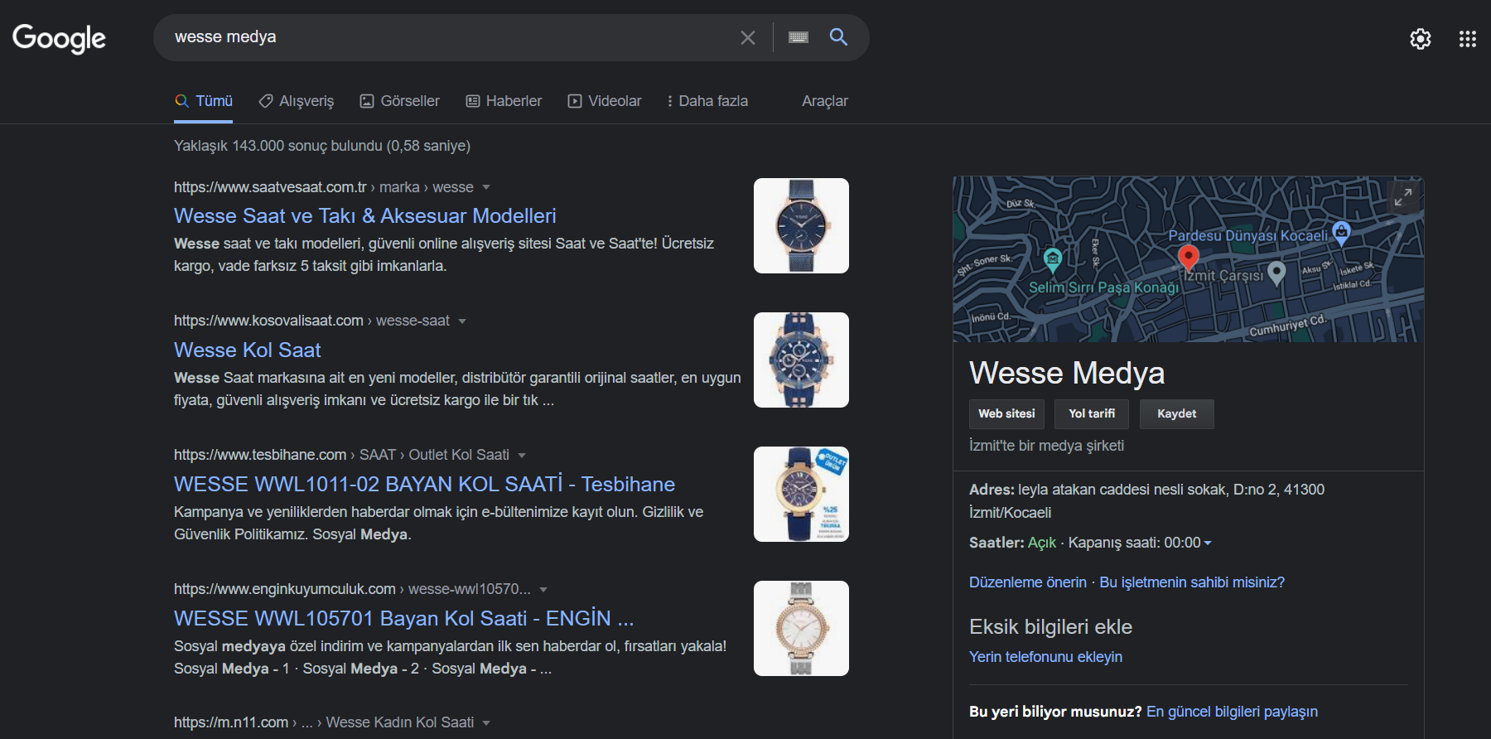Open the Haberler tab
Screen dimensions: 1491x739
(504, 101)
